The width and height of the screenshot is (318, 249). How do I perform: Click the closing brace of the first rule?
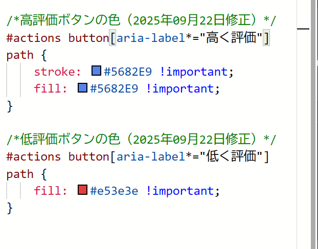point(9,105)
